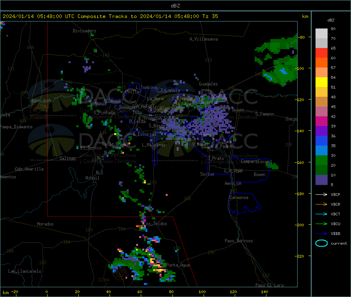Click the CompartEscard map label

(256, 161)
